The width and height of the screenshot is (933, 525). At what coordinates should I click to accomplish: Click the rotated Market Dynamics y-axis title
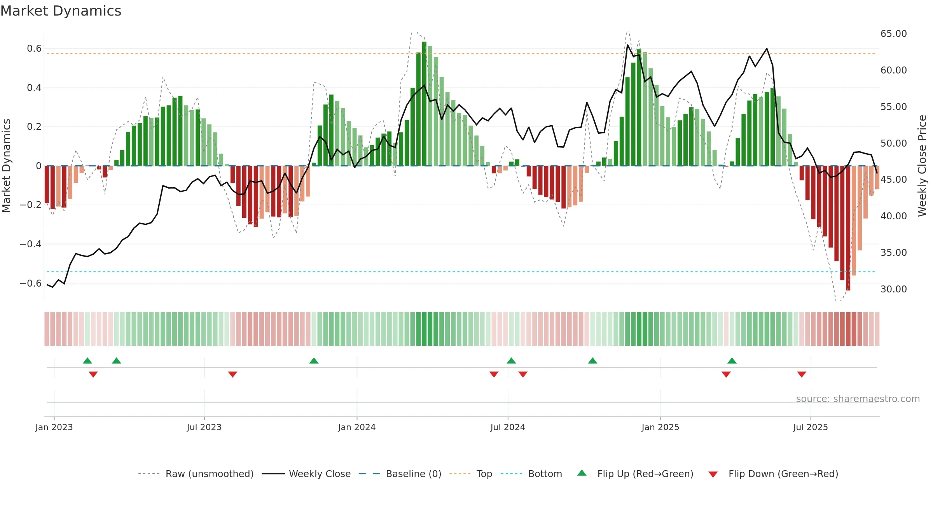[6, 166]
